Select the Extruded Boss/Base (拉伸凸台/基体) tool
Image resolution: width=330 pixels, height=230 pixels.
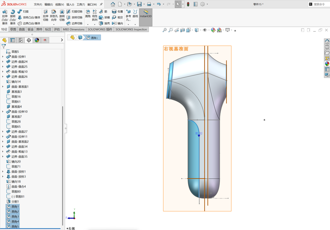pos(5,17)
